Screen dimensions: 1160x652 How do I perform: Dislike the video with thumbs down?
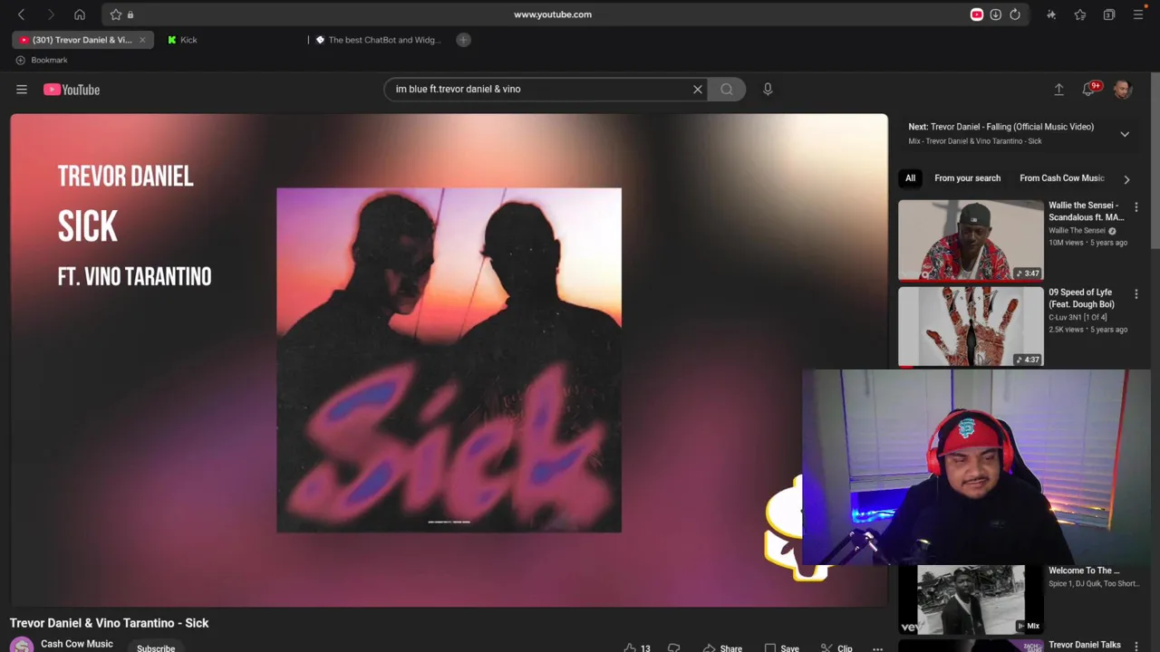pyautogui.click(x=674, y=647)
